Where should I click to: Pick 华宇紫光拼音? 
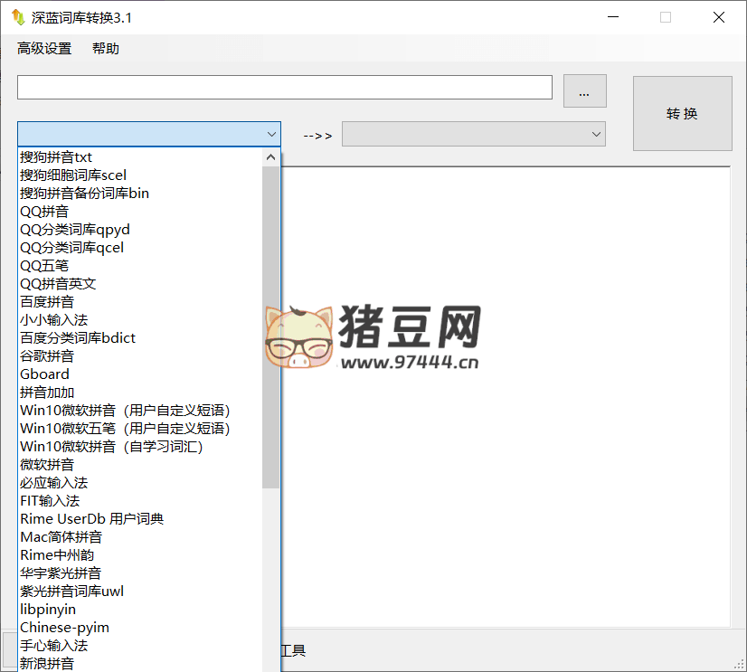140,573
